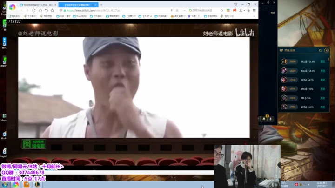Image resolution: width=335 pixels, height=188 pixels.
Task: Open the League client chat notification icon
Action: pyautogui.click(x=264, y=119)
